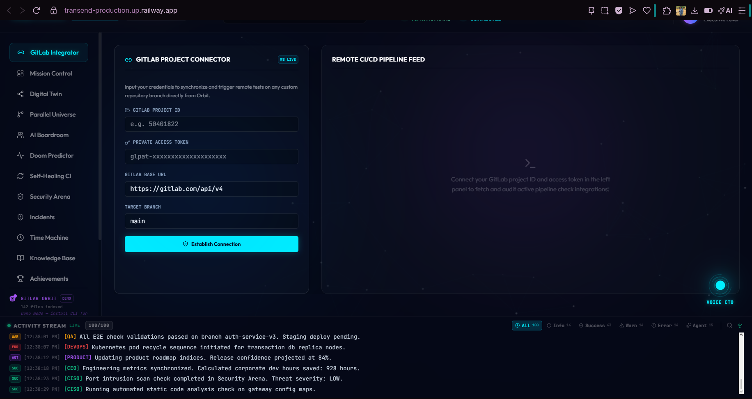Click the link icon beside GitLab Project Connector
Viewport: 752px width, 399px height.
click(128, 60)
